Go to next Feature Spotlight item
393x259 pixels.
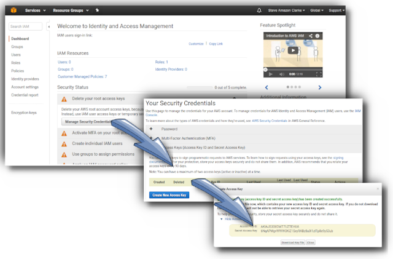tap(319, 87)
